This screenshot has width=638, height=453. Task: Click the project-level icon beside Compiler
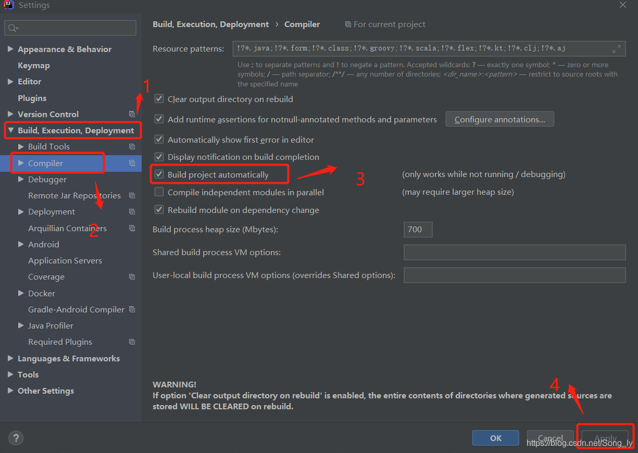(x=132, y=163)
